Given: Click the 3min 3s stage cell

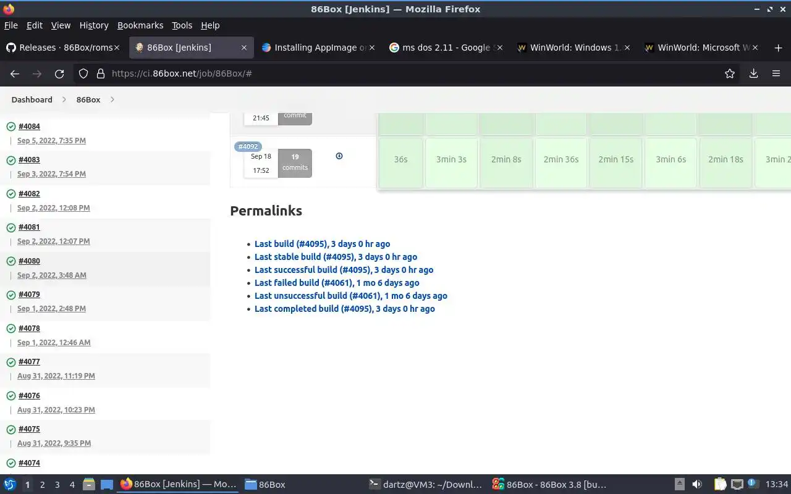Looking at the screenshot, I should [x=451, y=162].
